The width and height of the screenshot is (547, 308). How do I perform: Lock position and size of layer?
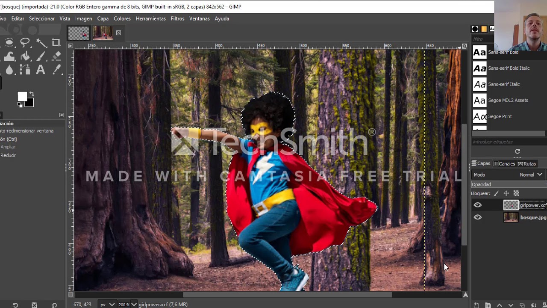(506, 193)
